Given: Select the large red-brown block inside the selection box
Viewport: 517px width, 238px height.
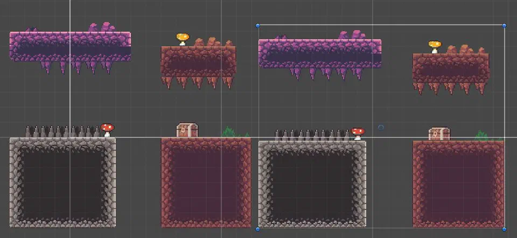Looking at the screenshot, I should point(458,184).
